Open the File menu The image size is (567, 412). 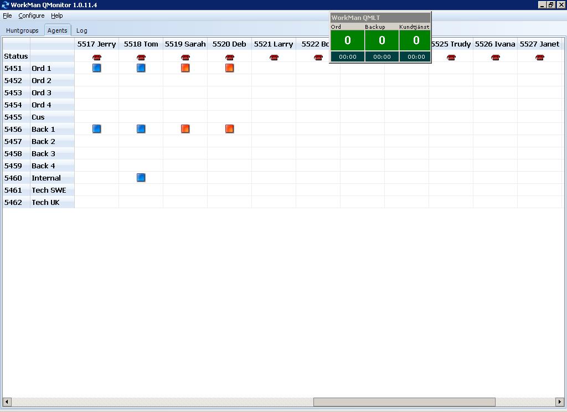click(x=7, y=16)
